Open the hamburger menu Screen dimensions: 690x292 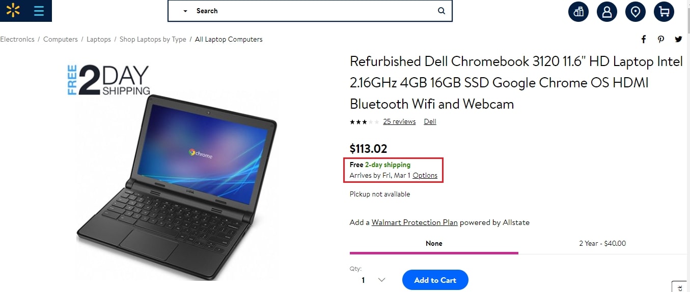39,11
